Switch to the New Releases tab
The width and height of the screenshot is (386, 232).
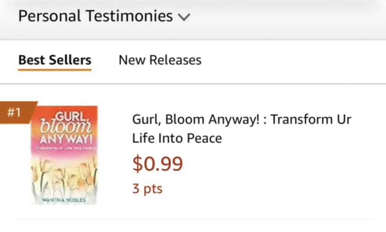coord(160,60)
